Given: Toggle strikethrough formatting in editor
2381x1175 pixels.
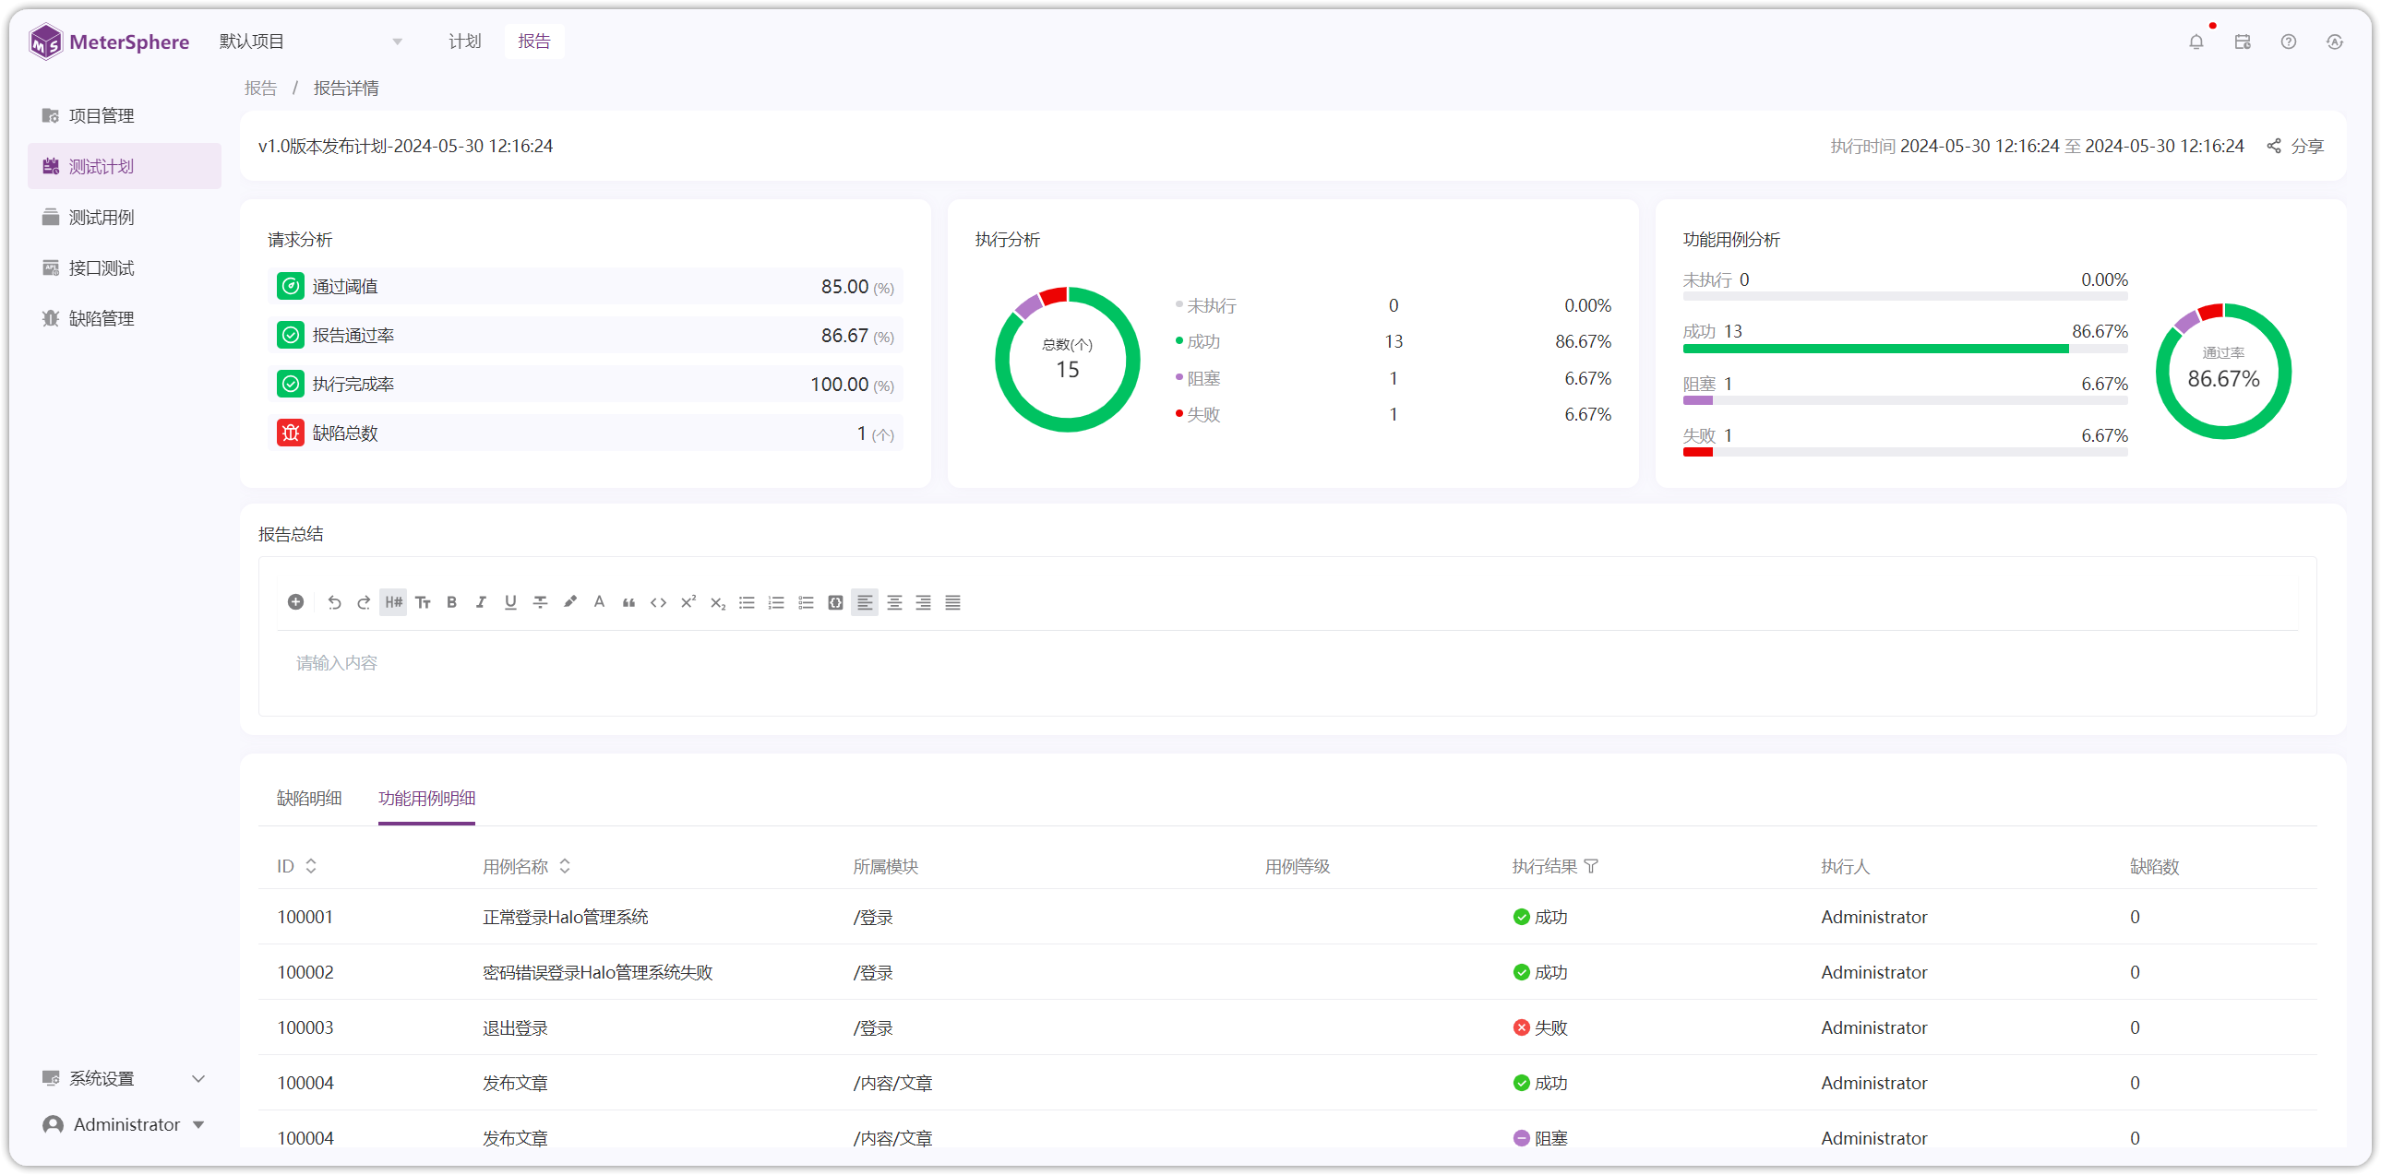Looking at the screenshot, I should point(541,602).
